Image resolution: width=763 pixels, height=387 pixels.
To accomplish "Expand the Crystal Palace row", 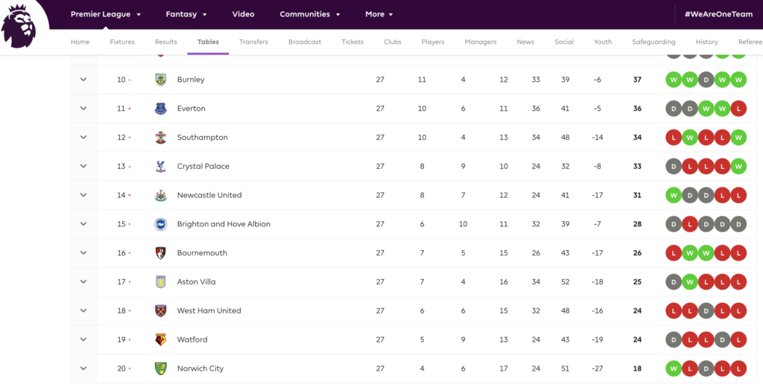I will point(83,166).
